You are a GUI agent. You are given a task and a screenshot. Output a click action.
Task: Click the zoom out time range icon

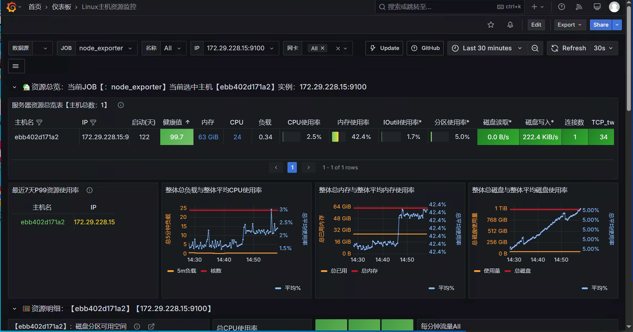(535, 48)
